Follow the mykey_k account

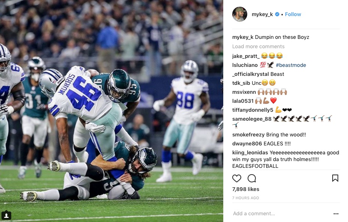pos(293,14)
